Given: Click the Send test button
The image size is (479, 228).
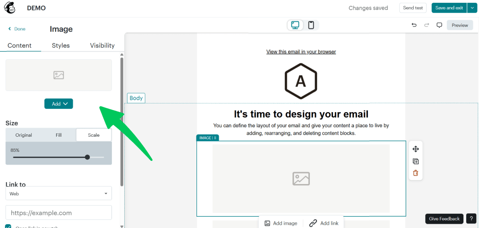Looking at the screenshot, I should click(x=413, y=8).
